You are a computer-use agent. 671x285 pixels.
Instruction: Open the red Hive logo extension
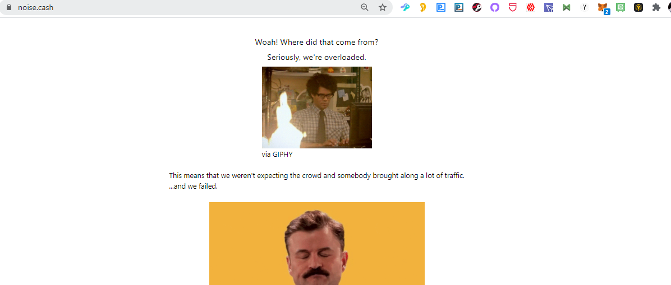pos(531,7)
